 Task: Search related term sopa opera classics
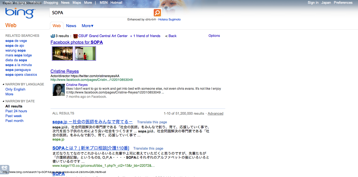tap(21, 75)
